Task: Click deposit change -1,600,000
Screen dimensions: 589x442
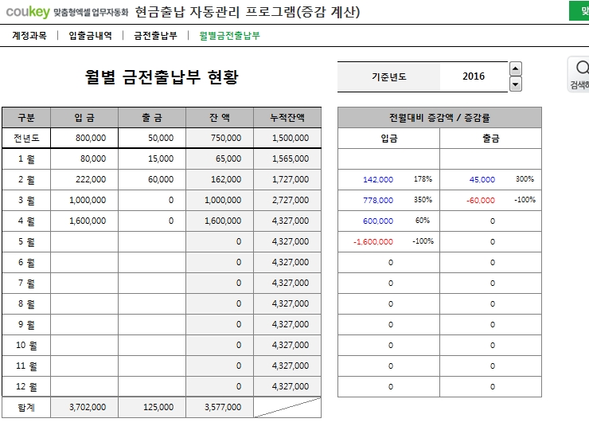Action: (373, 241)
